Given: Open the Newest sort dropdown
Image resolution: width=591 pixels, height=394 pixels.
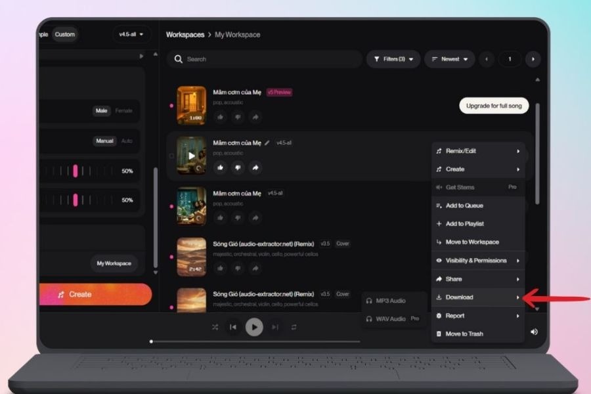Looking at the screenshot, I should coord(450,59).
